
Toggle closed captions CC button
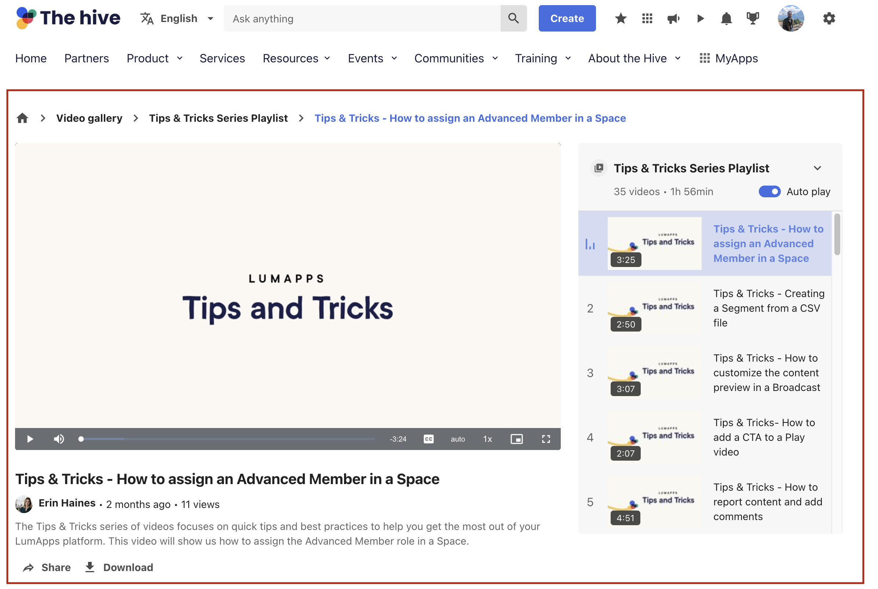pos(428,439)
